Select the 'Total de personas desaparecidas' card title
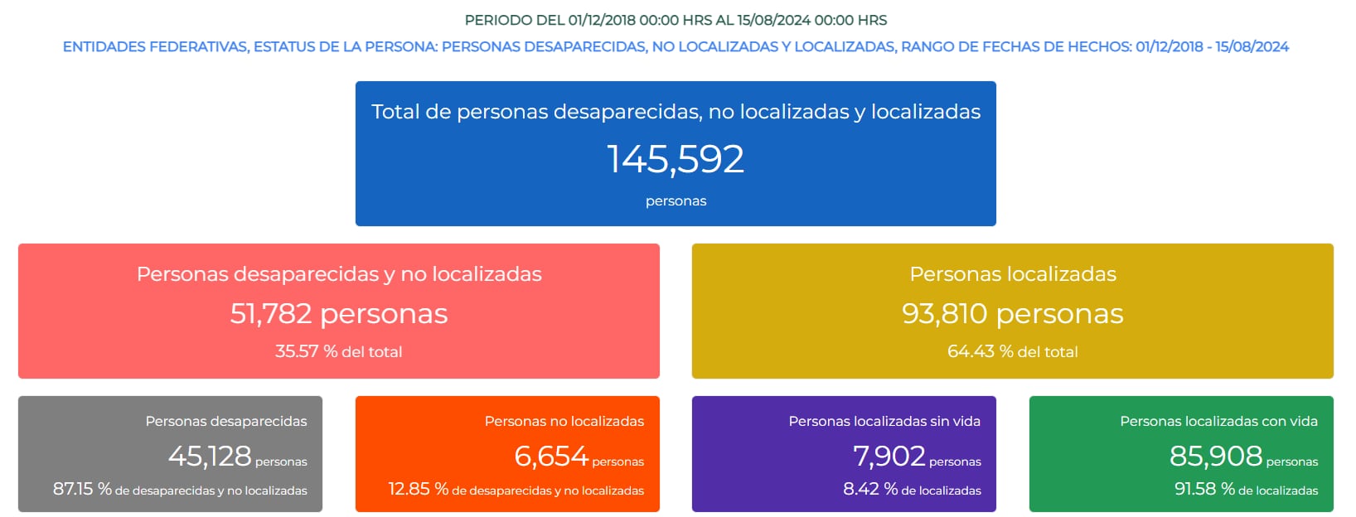Viewport: 1356px width, 517px height. tap(676, 112)
